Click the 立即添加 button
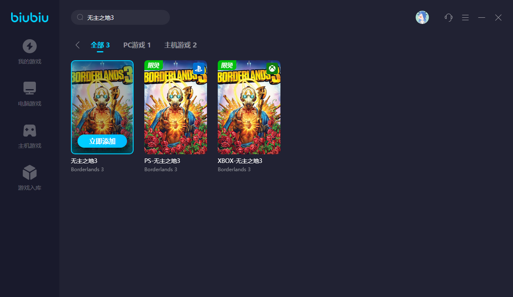Screen dimensions: 513x297 click(102, 141)
